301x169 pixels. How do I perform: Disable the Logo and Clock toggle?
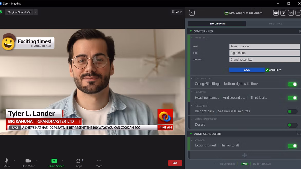point(292,84)
